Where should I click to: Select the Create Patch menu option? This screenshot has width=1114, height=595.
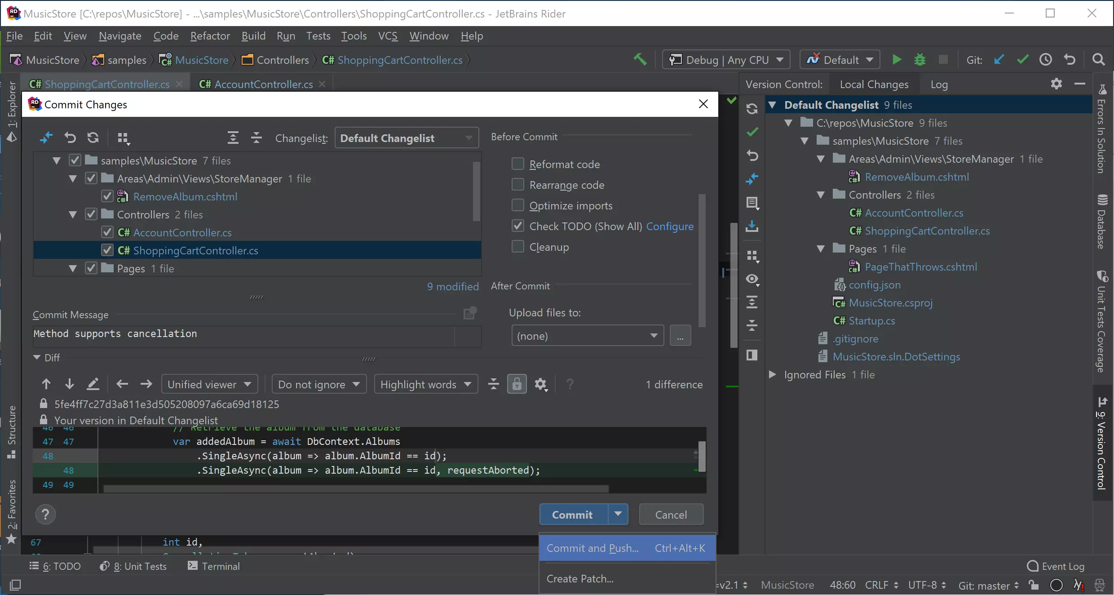[580, 578]
